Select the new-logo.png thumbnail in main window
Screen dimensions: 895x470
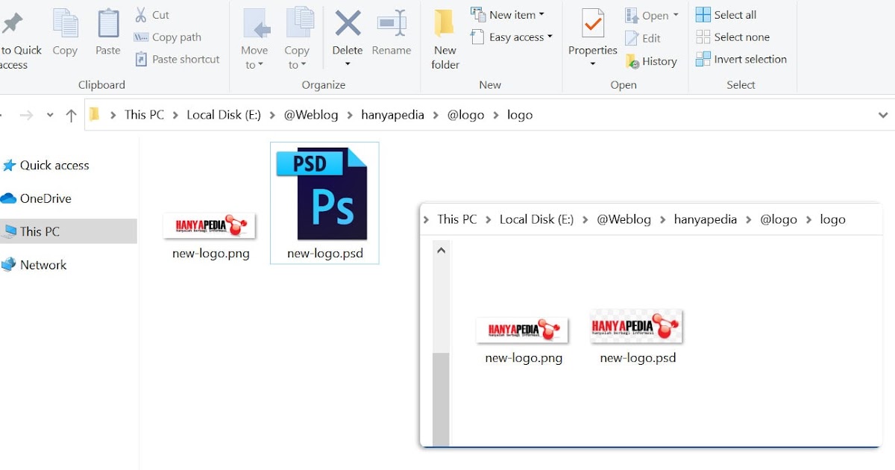(x=210, y=225)
